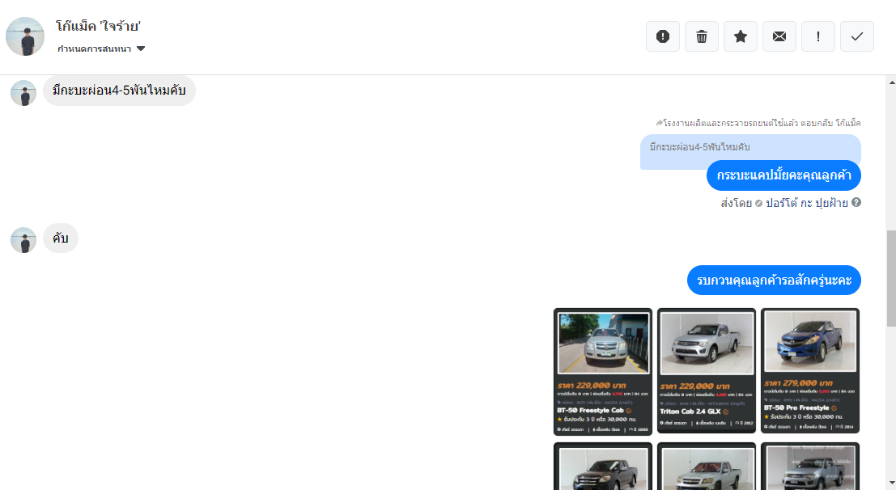Click avatar beside the คับ message

[23, 240]
